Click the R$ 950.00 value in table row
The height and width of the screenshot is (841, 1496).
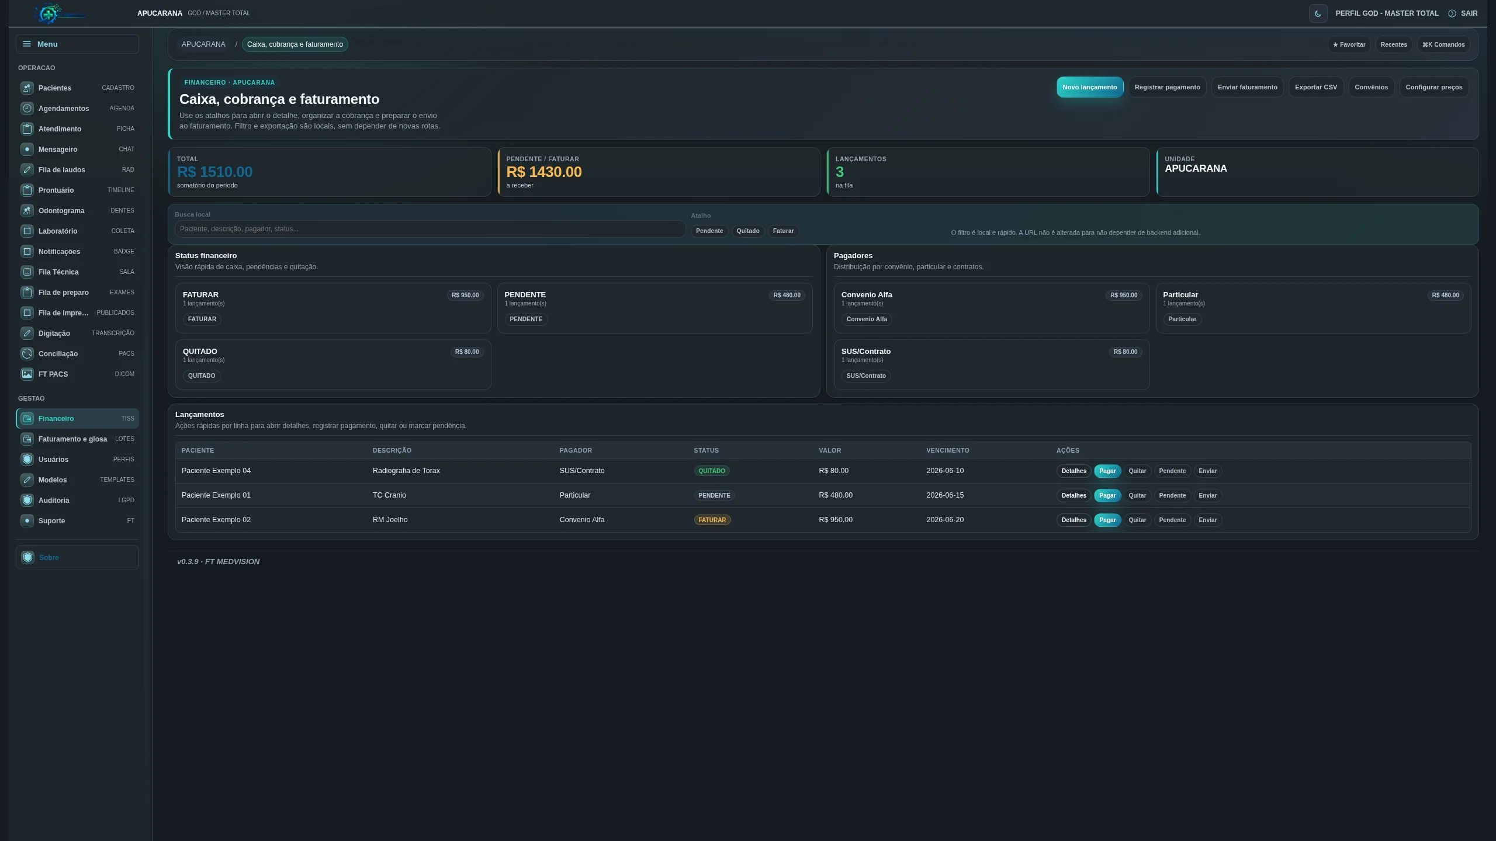pyautogui.click(x=836, y=520)
